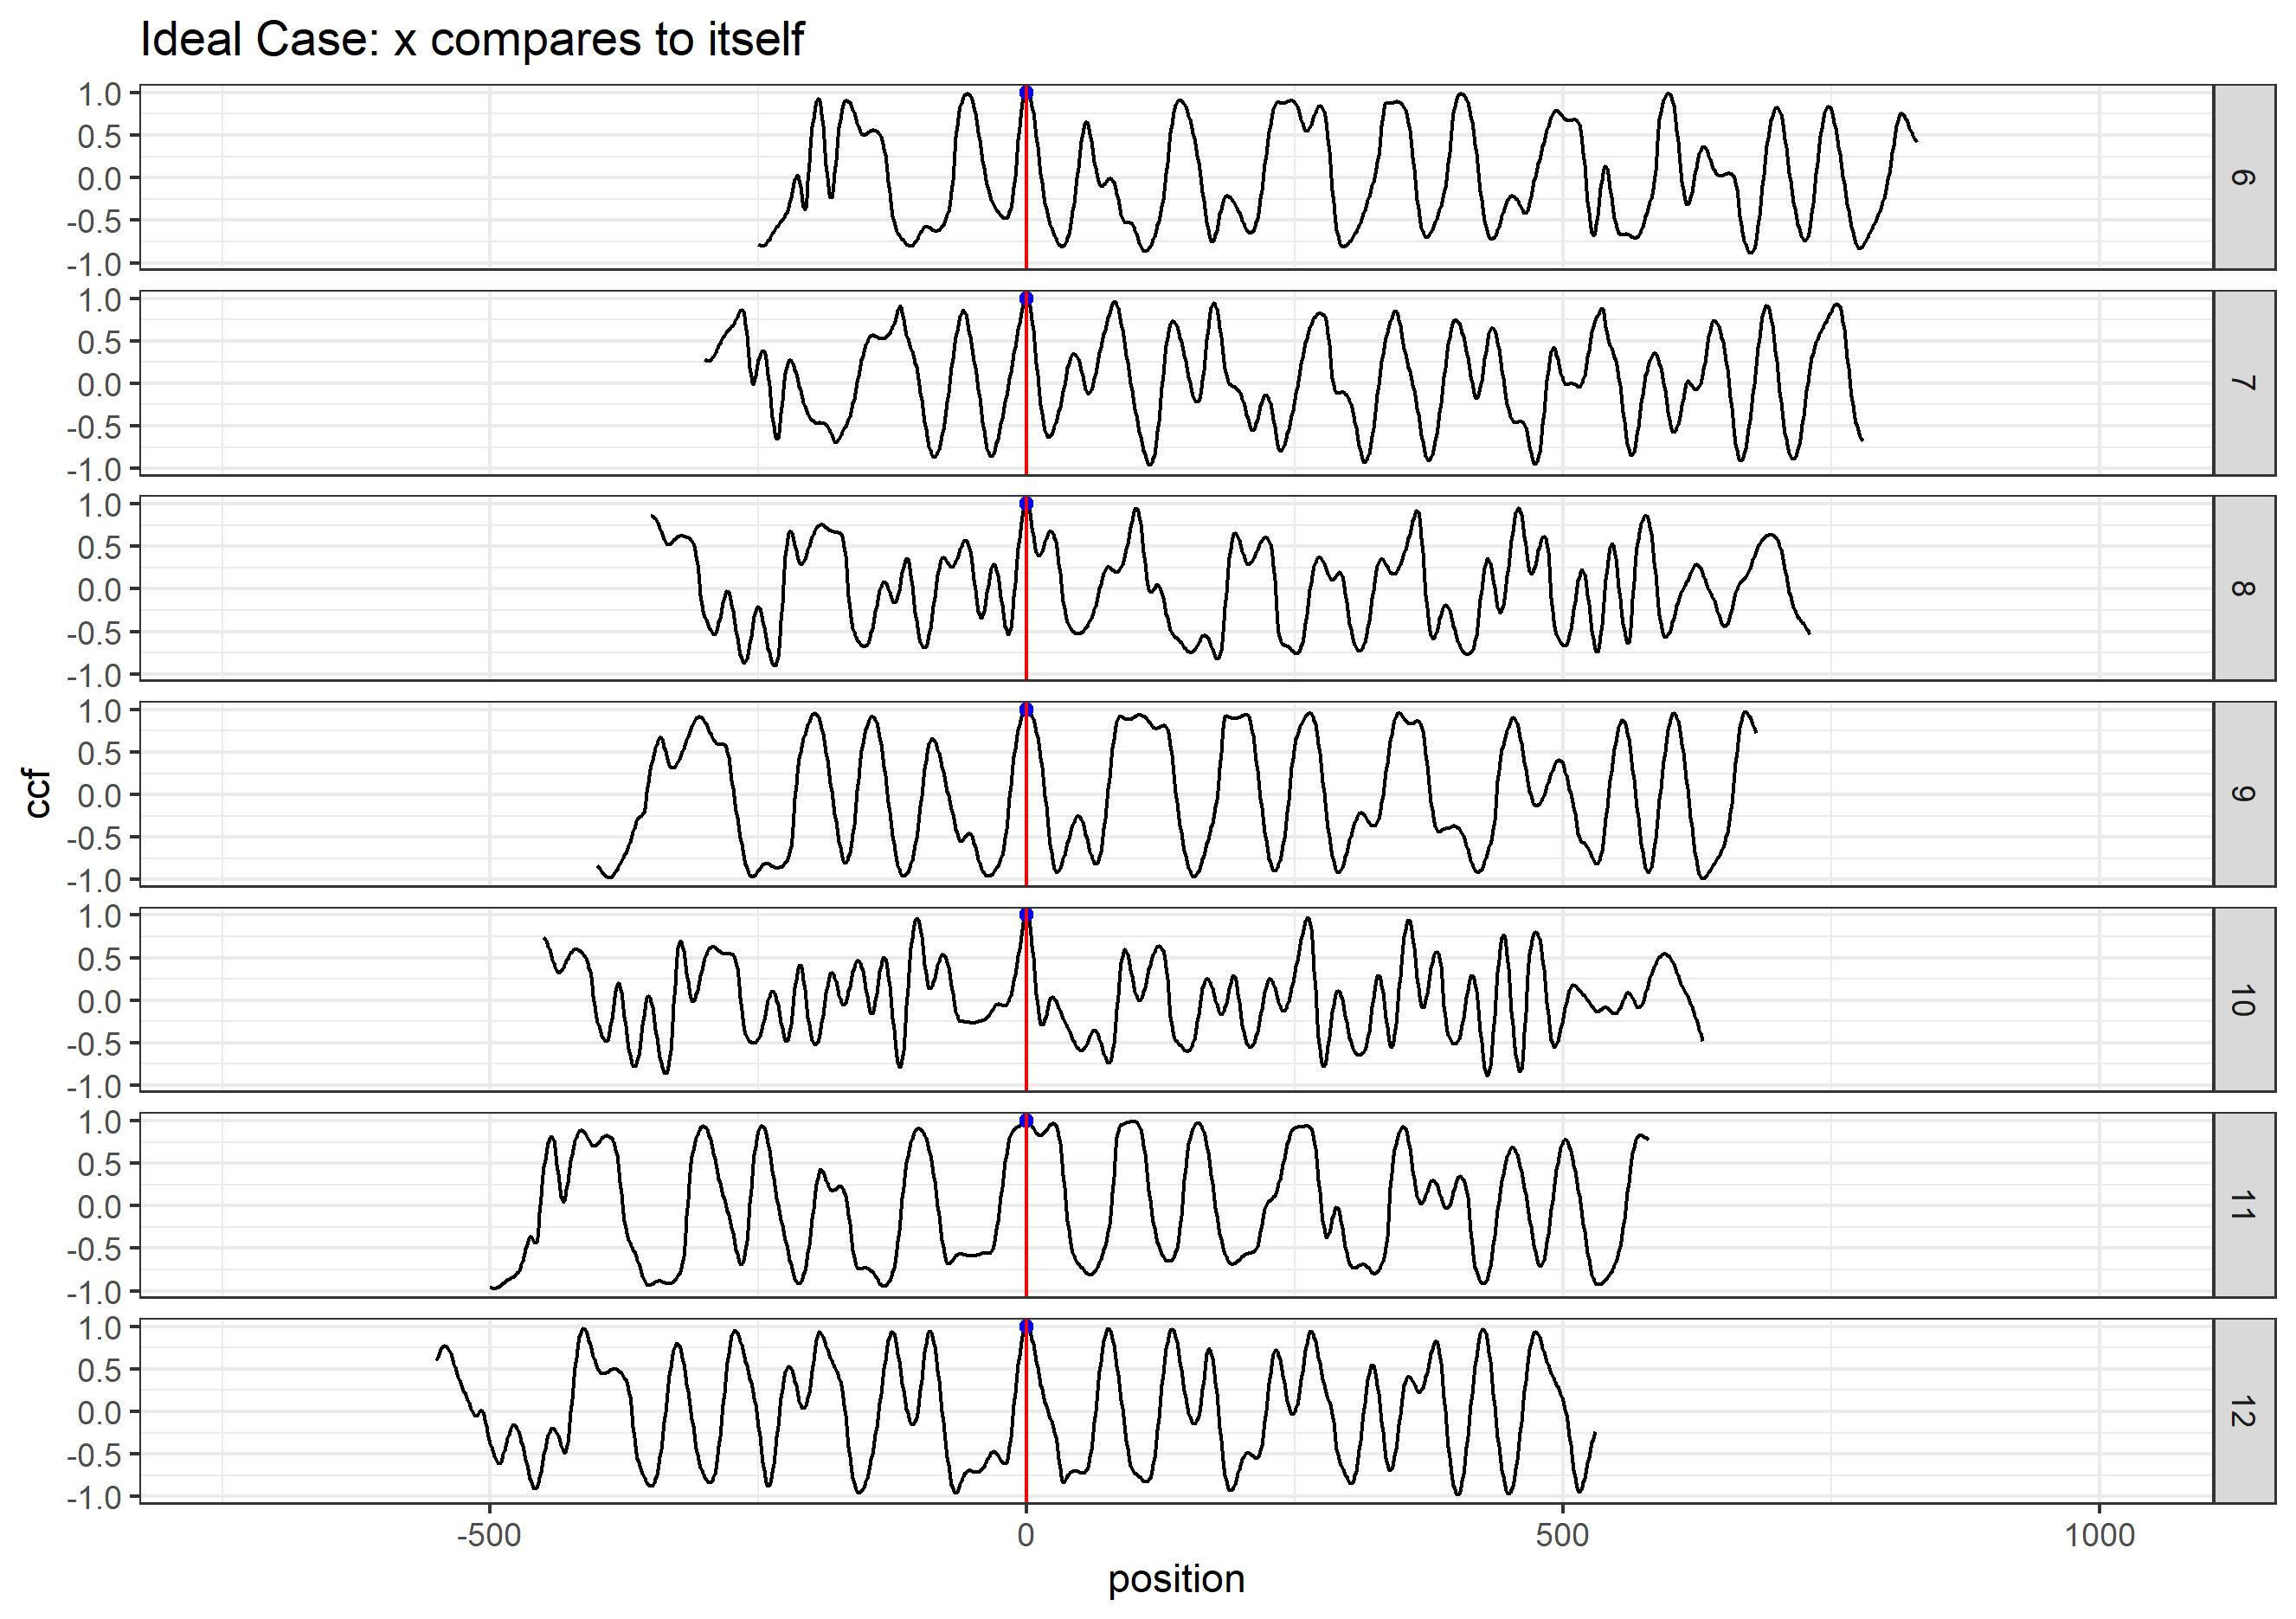The width and height of the screenshot is (2296, 1619).
Task: Click the '-1.0' y-tick label of panel 12
Action: [94, 1498]
